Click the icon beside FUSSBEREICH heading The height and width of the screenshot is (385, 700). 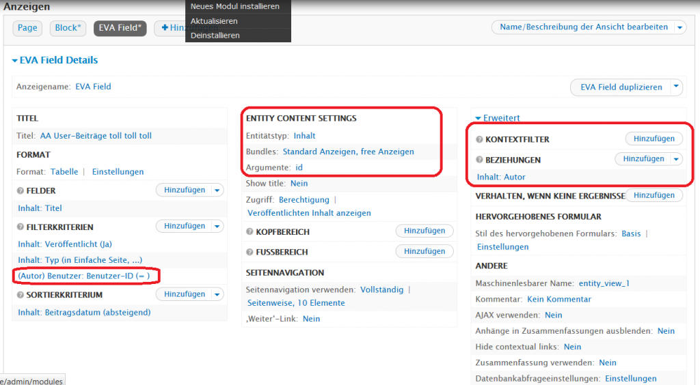coord(250,252)
